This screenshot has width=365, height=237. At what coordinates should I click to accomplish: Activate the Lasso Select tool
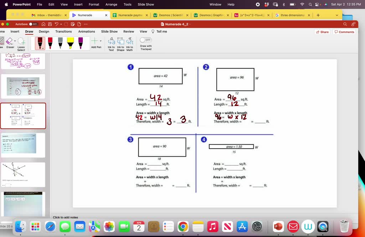21,42
